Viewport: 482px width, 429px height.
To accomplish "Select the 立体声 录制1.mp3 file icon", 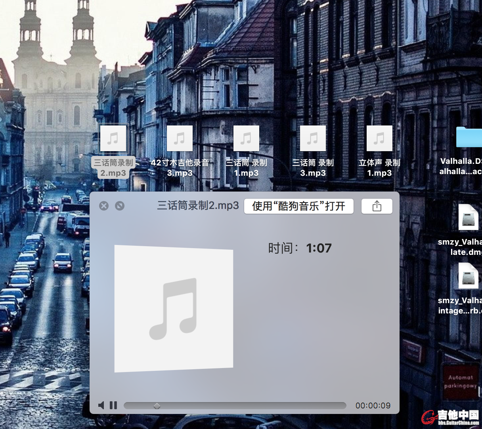I will tap(380, 139).
